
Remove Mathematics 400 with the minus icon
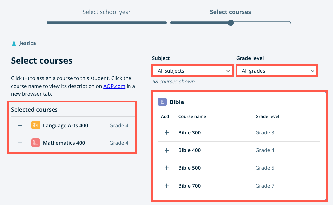click(19, 143)
